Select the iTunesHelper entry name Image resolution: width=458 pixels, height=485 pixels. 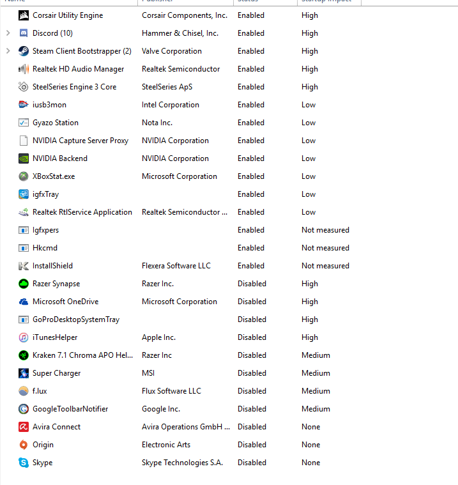(x=55, y=337)
